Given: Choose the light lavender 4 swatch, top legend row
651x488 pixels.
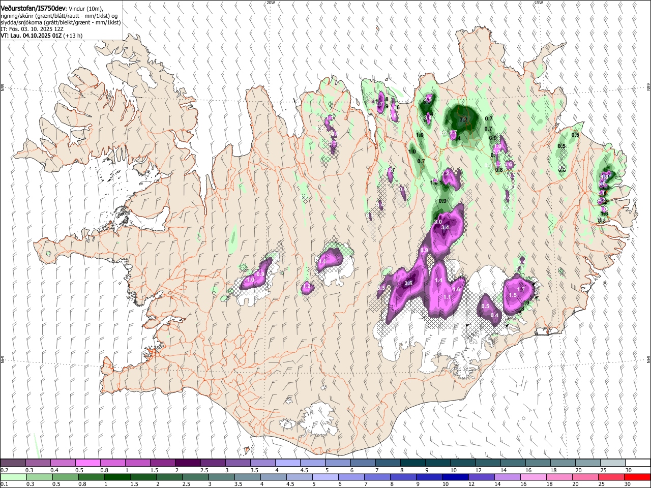Looking at the screenshot, I should click(287, 463).
